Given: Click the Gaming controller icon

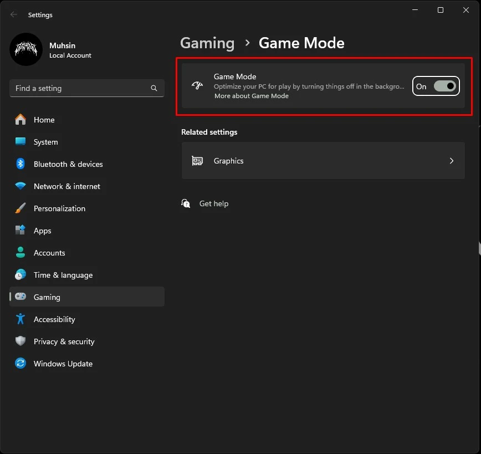Looking at the screenshot, I should [21, 297].
